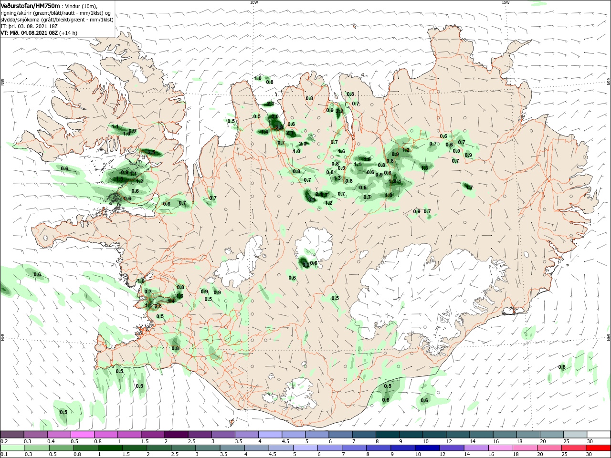The width and height of the screenshot is (611, 458).
Task: Click the red swatch ending the lower legend row
Action: pyautogui.click(x=598, y=448)
